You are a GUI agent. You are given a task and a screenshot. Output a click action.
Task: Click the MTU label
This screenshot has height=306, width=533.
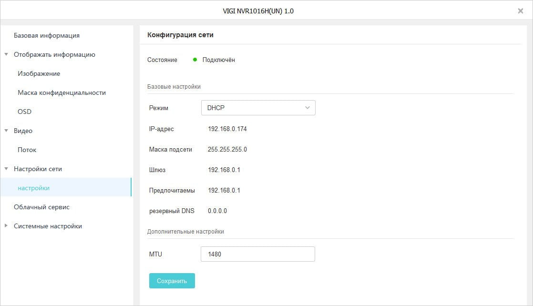(x=155, y=254)
